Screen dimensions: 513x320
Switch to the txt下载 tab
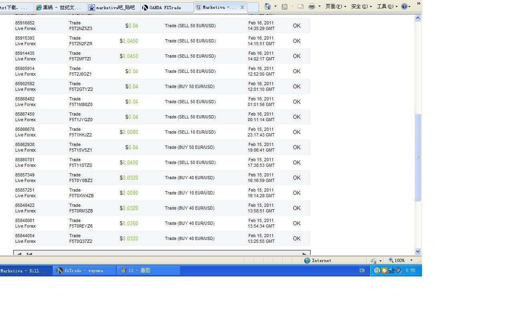click(x=16, y=7)
